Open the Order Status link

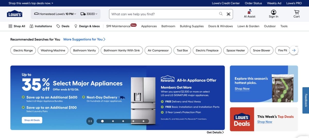click(253, 3)
